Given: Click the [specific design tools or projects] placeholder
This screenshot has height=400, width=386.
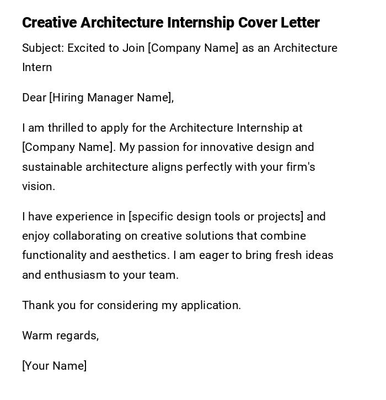Looking at the screenshot, I should (216, 217).
